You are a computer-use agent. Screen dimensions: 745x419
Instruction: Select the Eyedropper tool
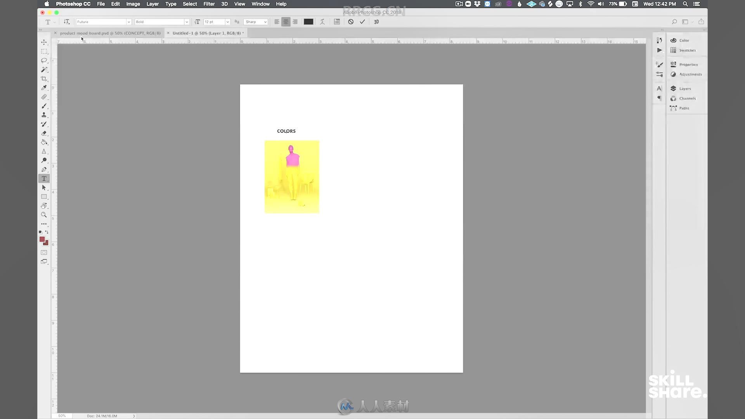(x=43, y=87)
